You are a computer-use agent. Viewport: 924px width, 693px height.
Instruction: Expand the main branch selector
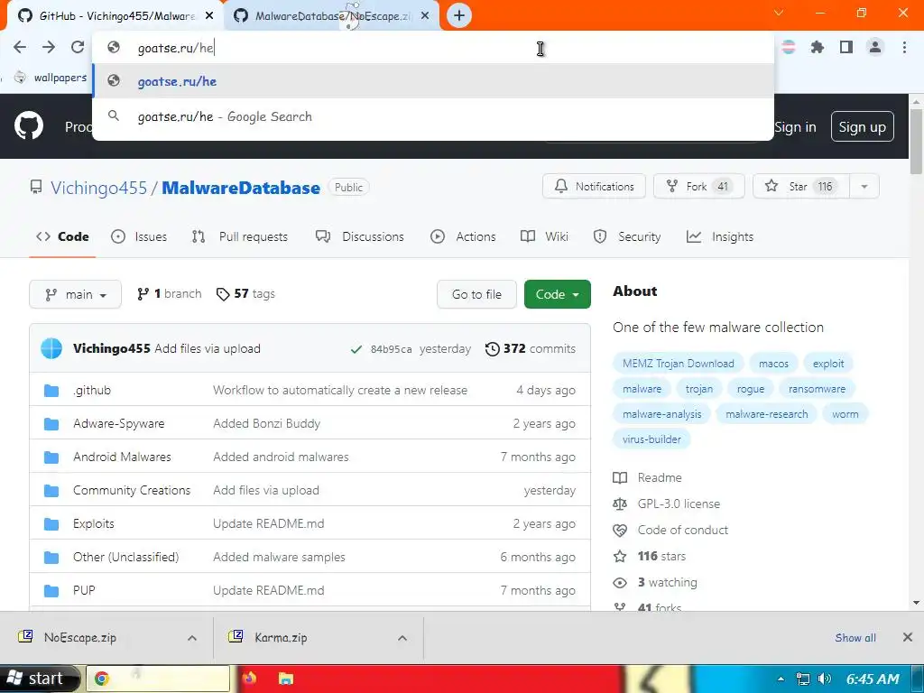coord(76,294)
